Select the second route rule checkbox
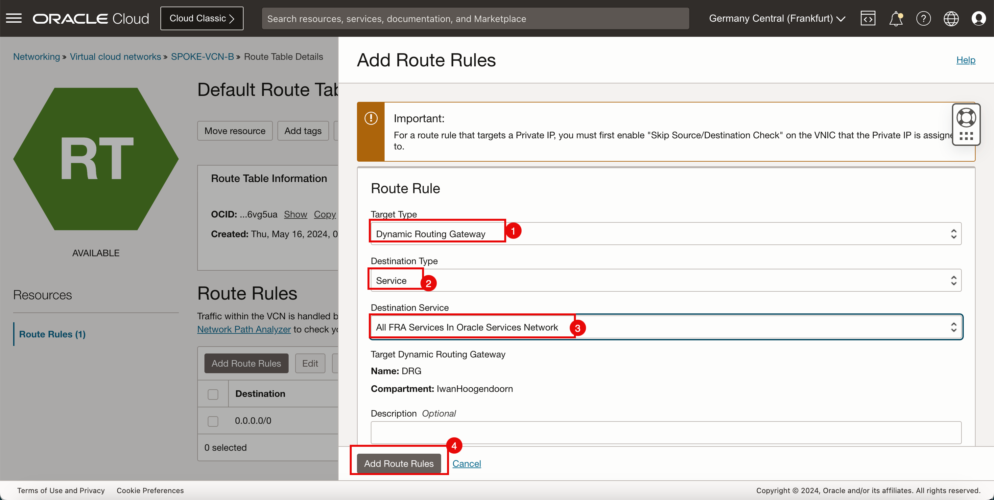The width and height of the screenshot is (994, 500). (213, 420)
